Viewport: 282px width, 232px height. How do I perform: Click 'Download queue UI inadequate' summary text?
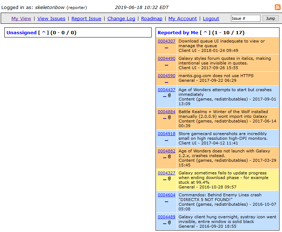(x=222, y=44)
